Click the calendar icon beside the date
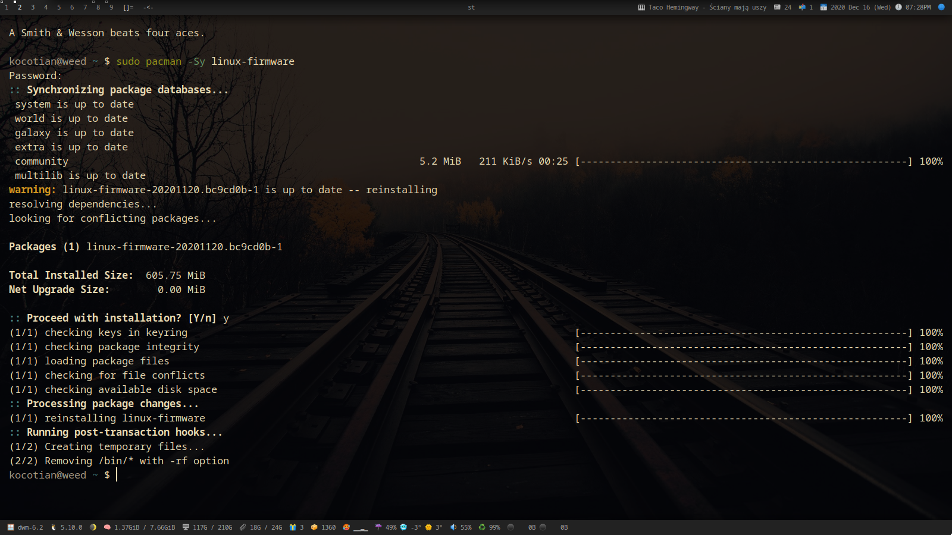The image size is (952, 535). pos(823,7)
